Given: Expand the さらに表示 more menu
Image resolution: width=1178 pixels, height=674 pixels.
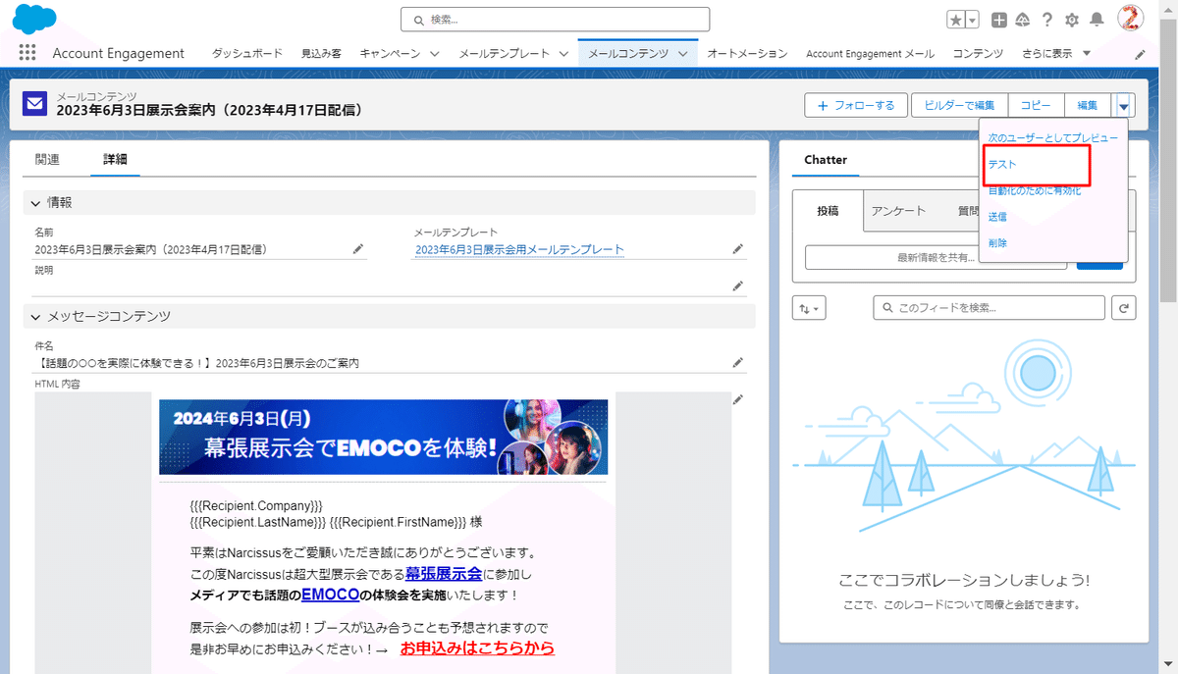Looking at the screenshot, I should coord(1056,53).
